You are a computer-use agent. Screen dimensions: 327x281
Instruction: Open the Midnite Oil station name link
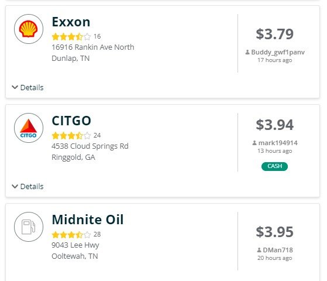88,220
